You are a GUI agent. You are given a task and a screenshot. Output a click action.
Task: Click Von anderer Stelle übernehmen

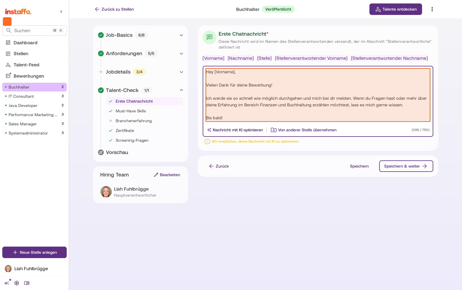tap(304, 130)
